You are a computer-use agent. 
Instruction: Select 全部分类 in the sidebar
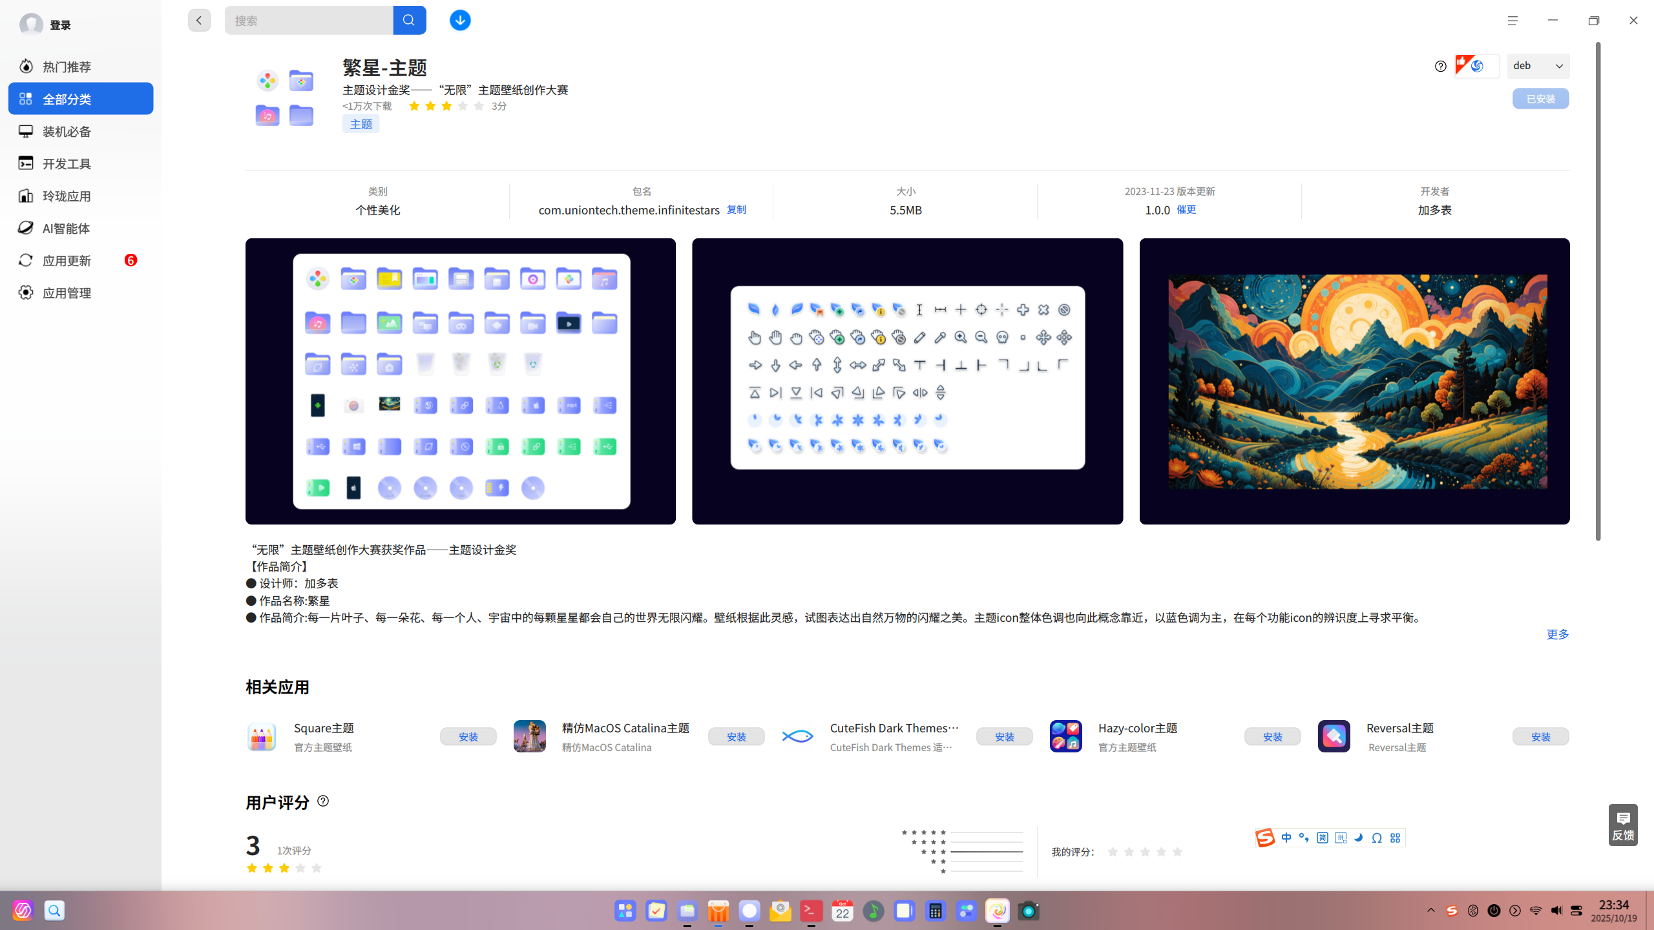coord(81,99)
